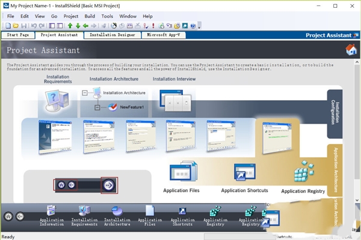Click the Ready text in the status bar
The height and width of the screenshot is (240, 361).
coord(8,237)
